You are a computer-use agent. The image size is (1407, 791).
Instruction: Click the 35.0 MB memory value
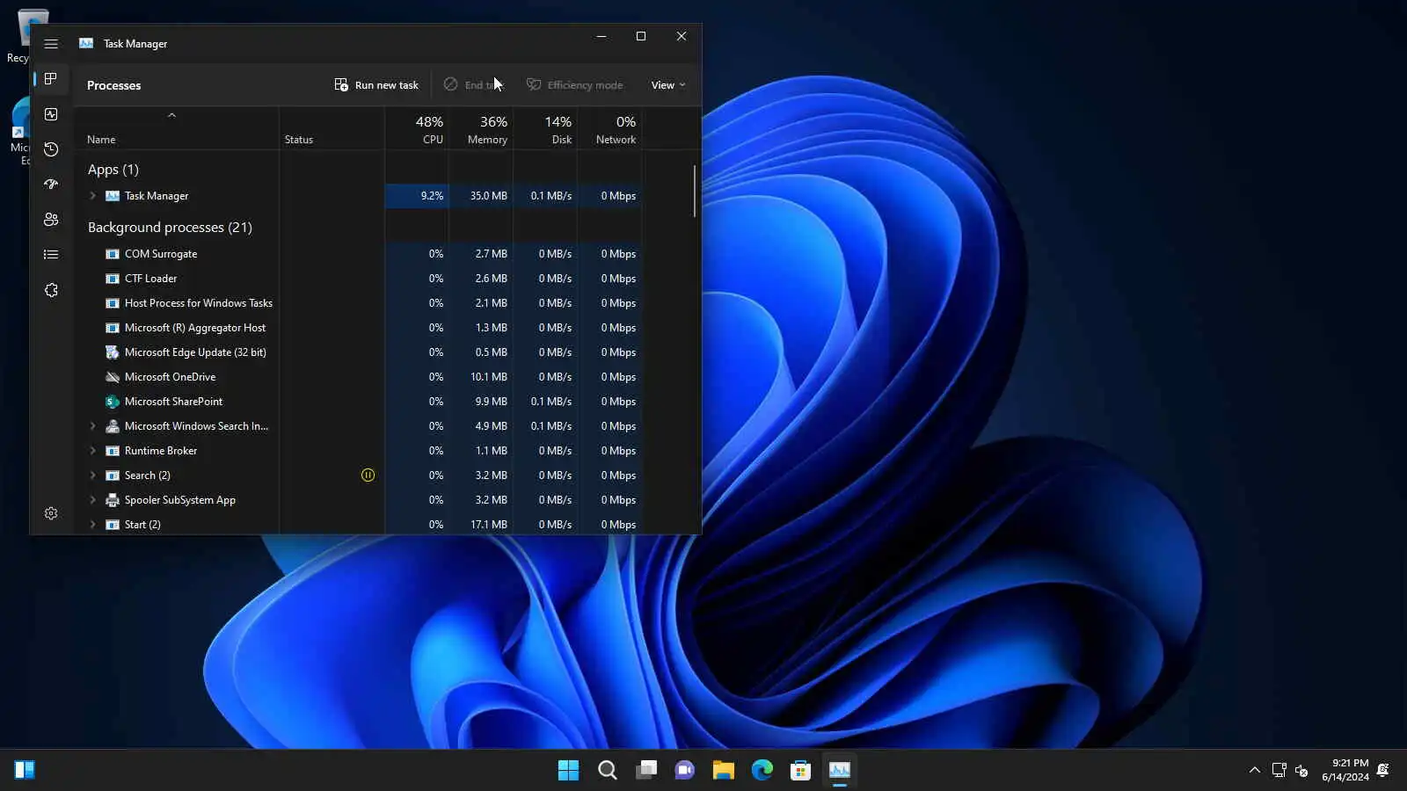(488, 196)
